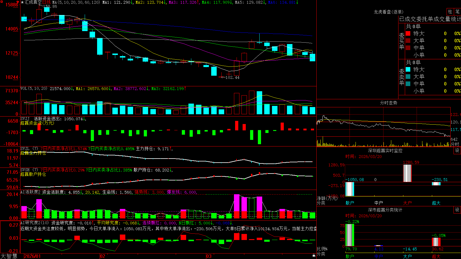Open 设 settings for 深市超赢分类统计

click(457, 210)
